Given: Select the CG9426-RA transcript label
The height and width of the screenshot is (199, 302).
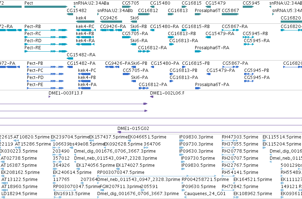Looking at the screenshot, I should click(x=113, y=27).
